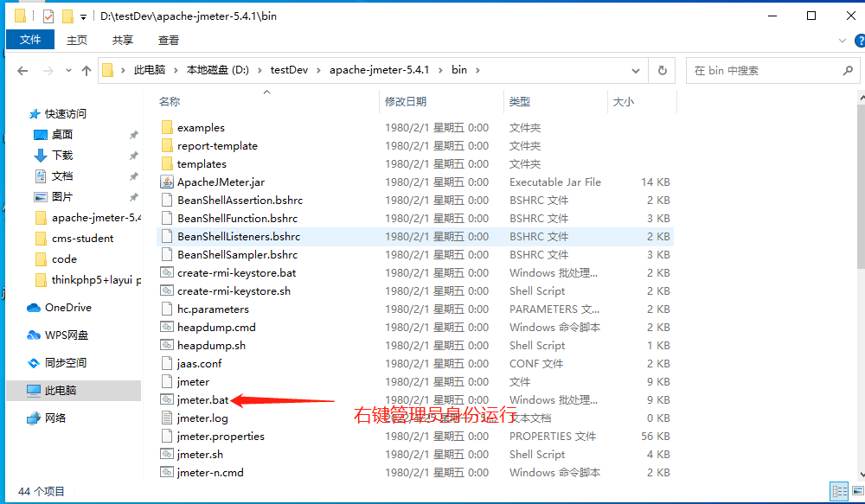This screenshot has width=865, height=504.
Task: Refresh the bin folder view
Action: [662, 71]
